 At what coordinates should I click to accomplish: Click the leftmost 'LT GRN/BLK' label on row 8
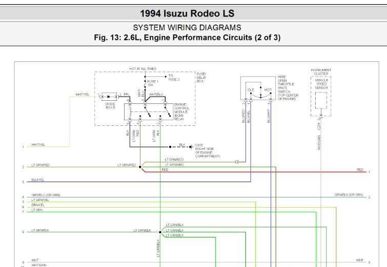point(40,230)
